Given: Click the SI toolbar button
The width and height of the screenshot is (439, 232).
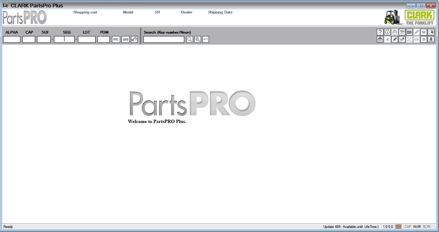Looking at the screenshot, I should point(424,32).
